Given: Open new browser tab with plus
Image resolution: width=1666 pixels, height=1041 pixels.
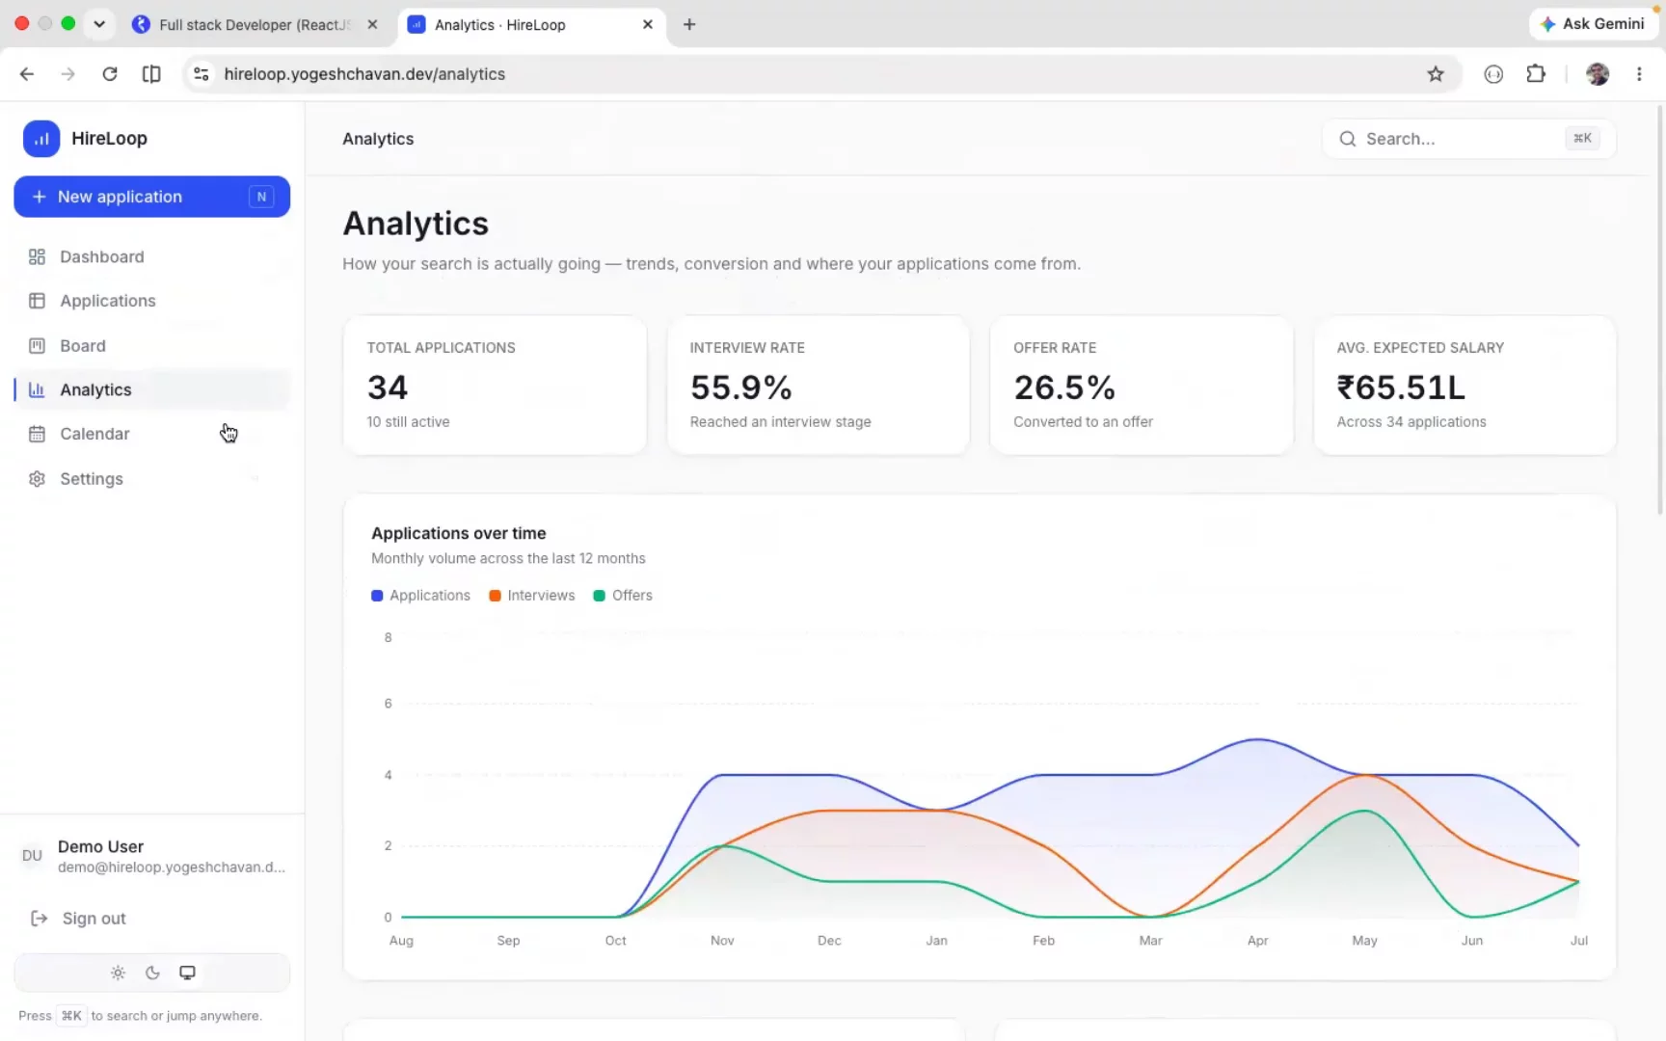Looking at the screenshot, I should (x=689, y=24).
